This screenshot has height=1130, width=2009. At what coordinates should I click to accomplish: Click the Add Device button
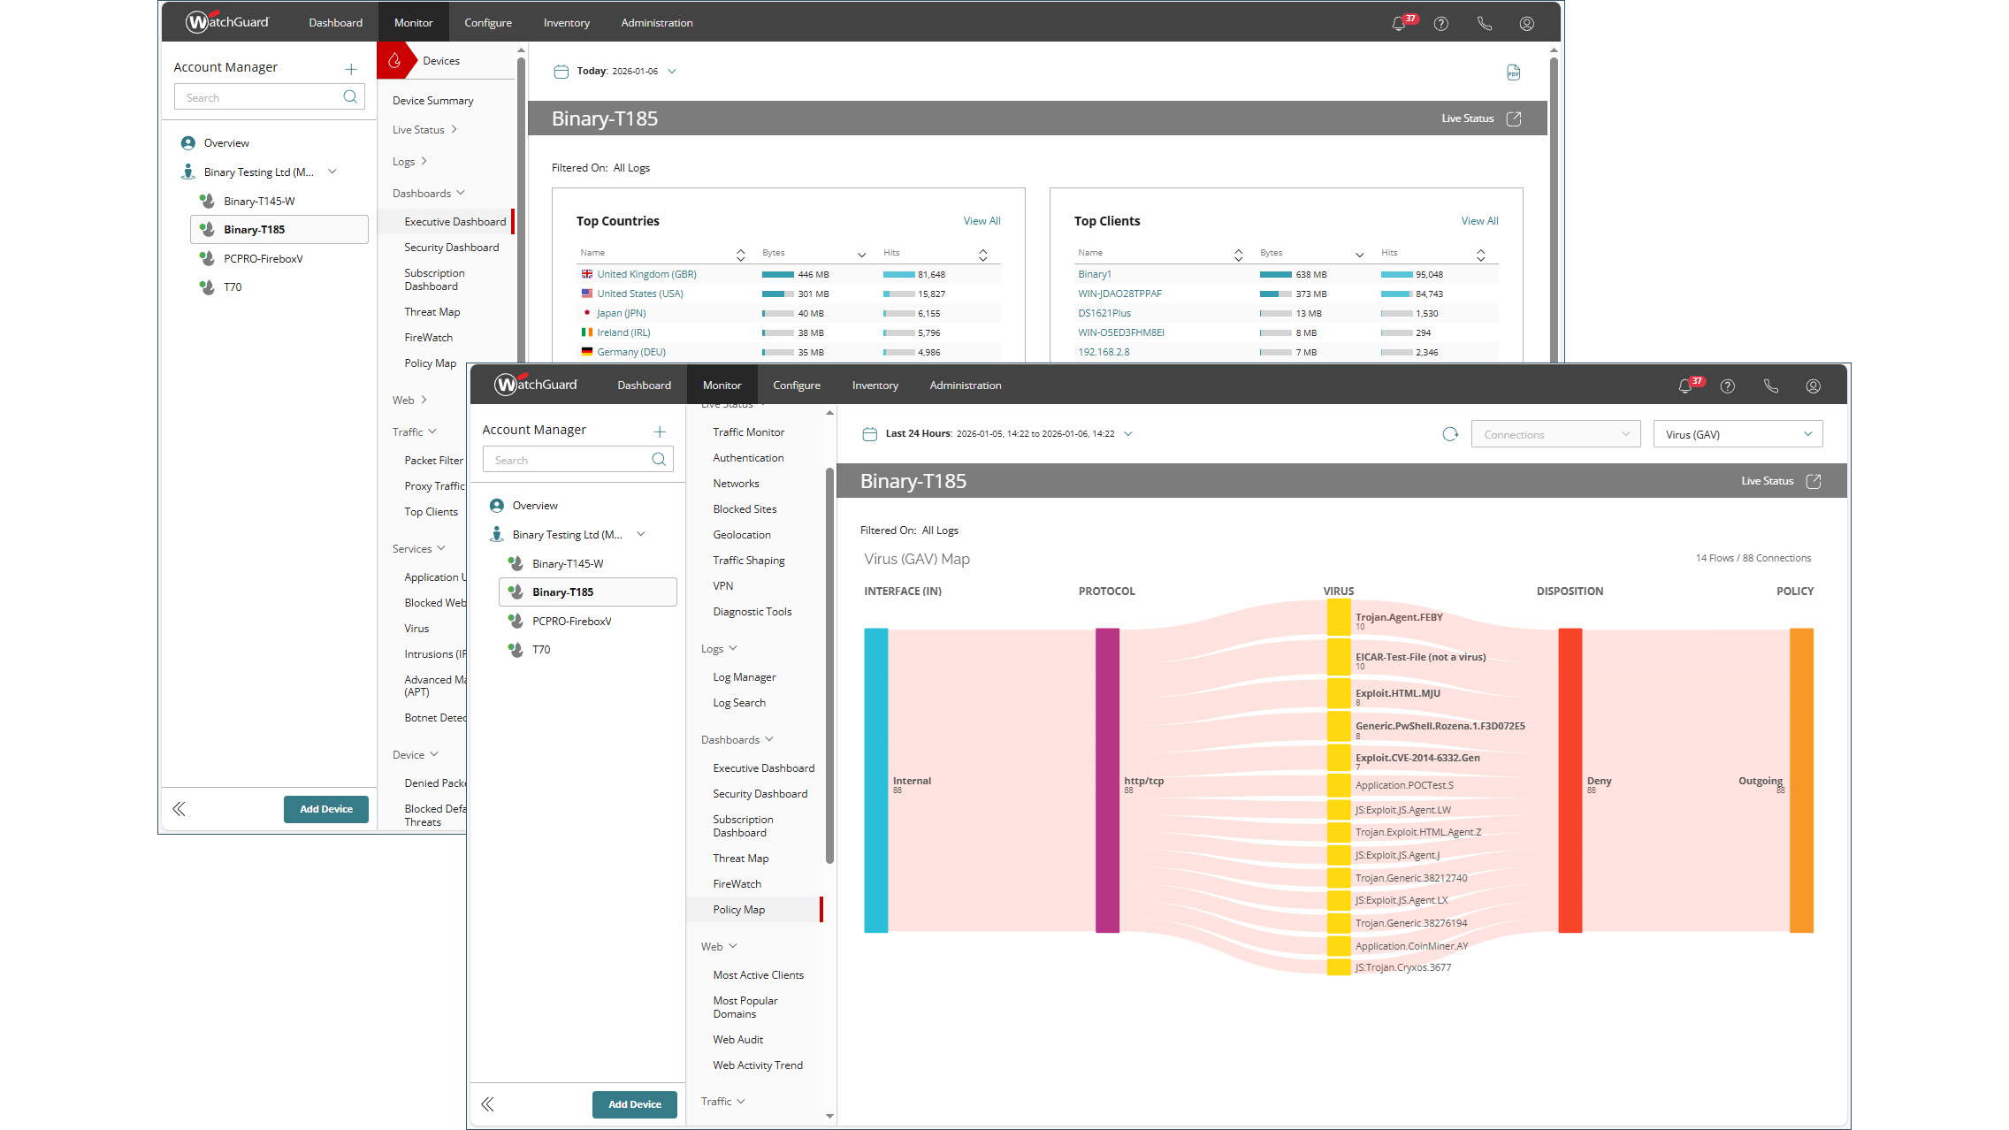click(x=634, y=1104)
